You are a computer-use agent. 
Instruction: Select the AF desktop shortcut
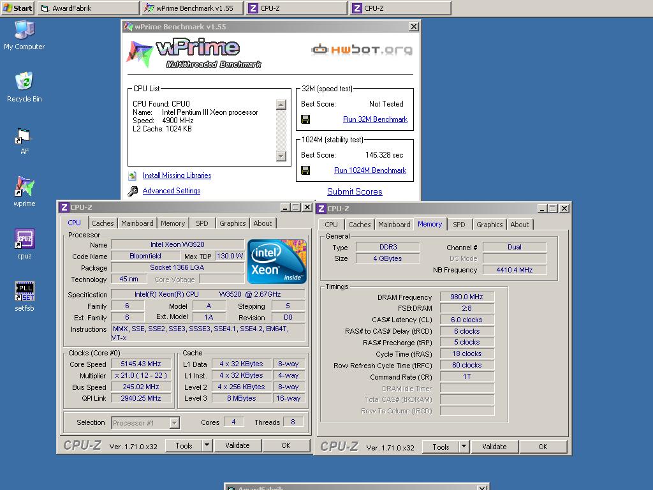(x=24, y=141)
